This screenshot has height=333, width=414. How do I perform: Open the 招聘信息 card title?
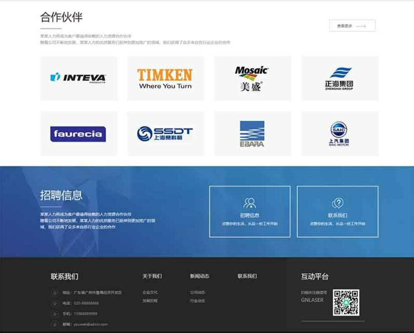249,215
